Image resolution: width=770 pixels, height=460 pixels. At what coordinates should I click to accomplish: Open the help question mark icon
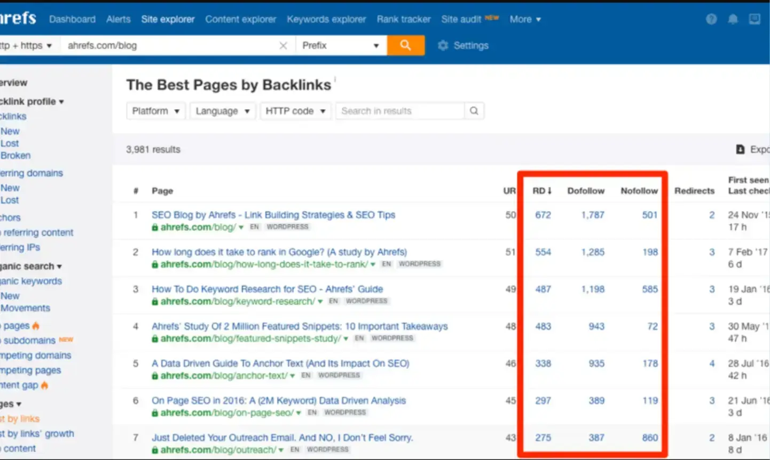pos(711,19)
